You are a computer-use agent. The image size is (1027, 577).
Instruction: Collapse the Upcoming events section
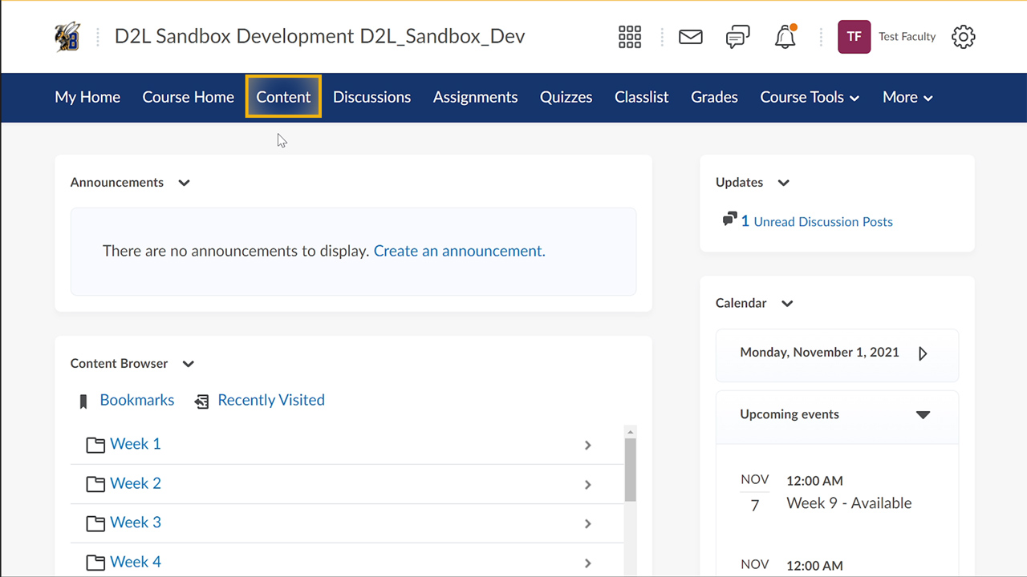pyautogui.click(x=923, y=414)
